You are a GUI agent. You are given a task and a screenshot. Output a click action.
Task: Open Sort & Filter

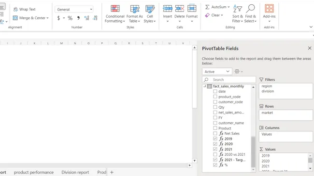(x=238, y=14)
